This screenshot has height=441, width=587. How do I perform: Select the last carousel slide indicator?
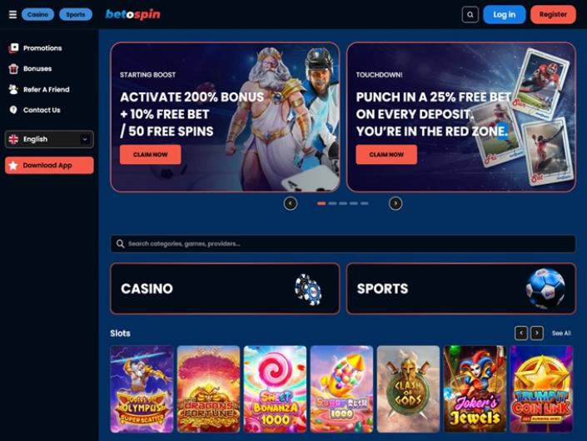[365, 204]
